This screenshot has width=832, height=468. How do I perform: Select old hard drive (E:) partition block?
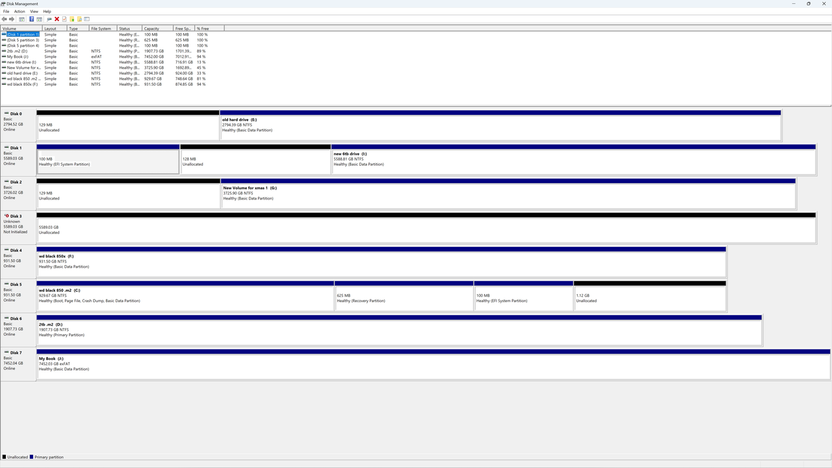coord(500,125)
